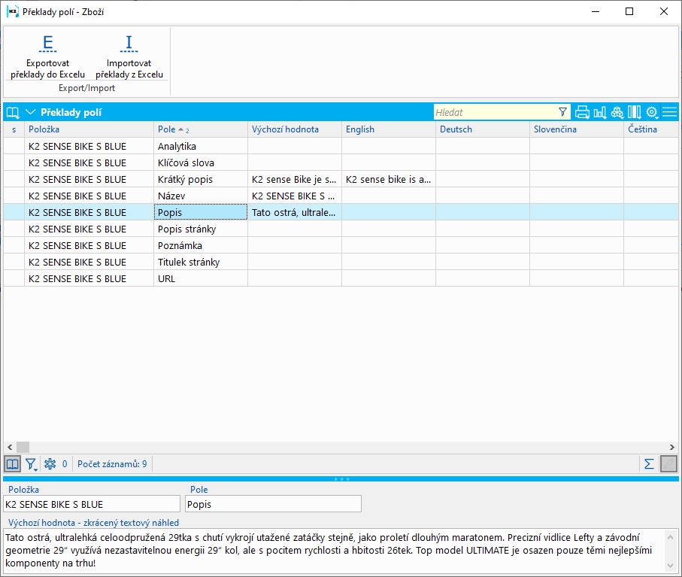Select the highlighted Popis cell

pyautogui.click(x=201, y=212)
